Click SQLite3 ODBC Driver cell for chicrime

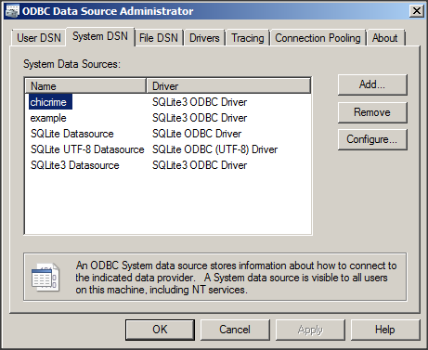200,102
